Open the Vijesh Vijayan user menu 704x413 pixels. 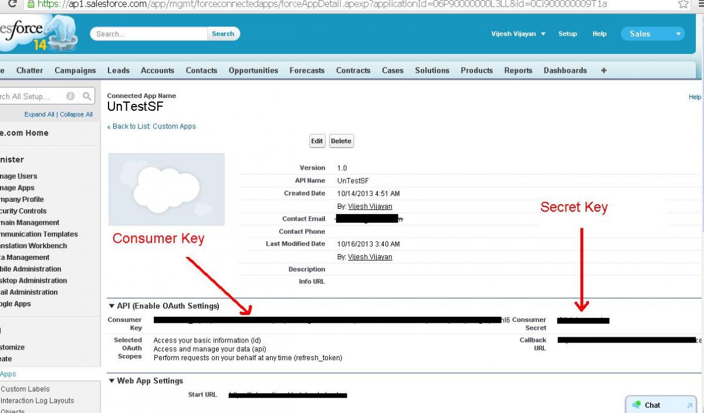click(518, 34)
